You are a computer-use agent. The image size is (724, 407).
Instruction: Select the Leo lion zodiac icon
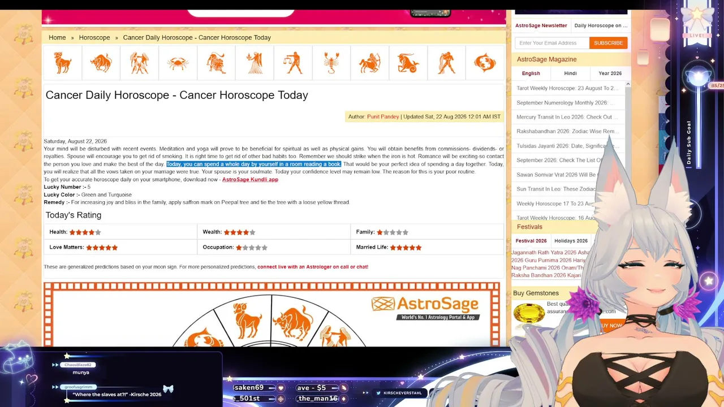(x=216, y=63)
